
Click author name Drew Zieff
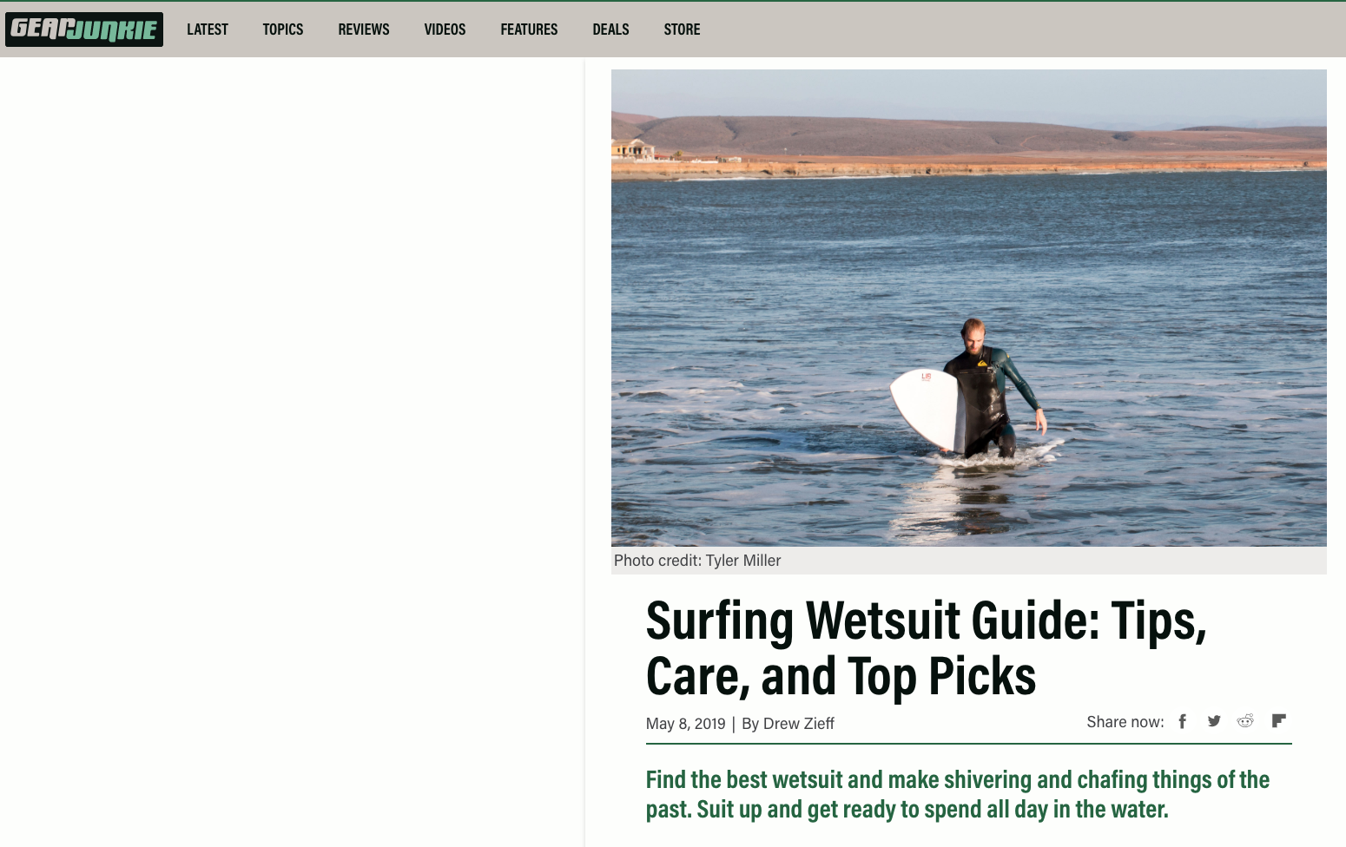point(798,724)
